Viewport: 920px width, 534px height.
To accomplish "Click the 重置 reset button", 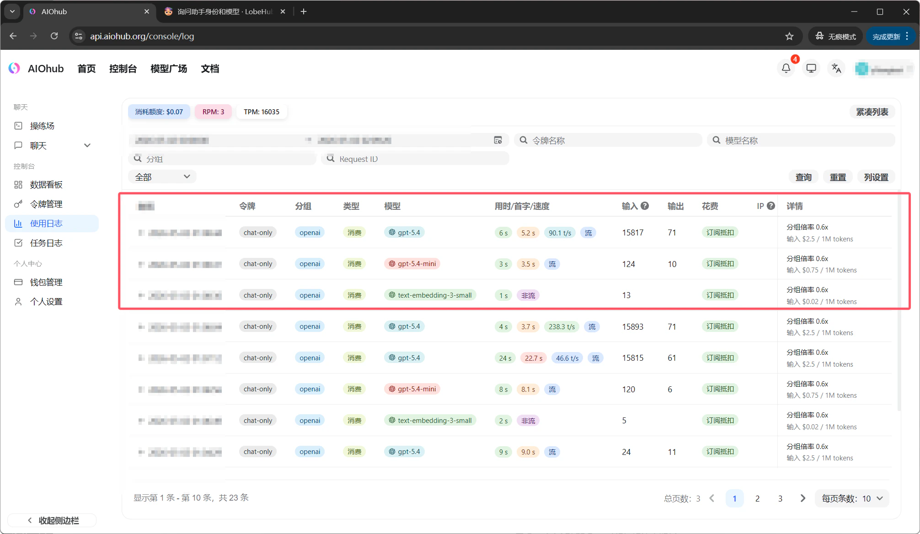I will pyautogui.click(x=838, y=177).
